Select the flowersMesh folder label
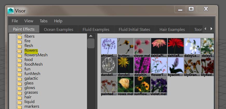Screen dimensions: 226x109 click(x=36, y=55)
